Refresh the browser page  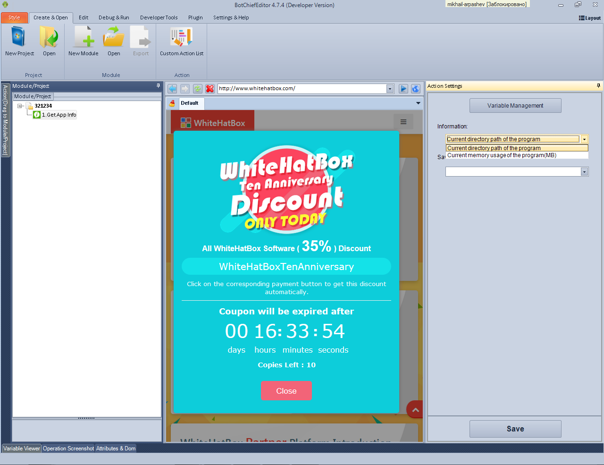click(197, 89)
